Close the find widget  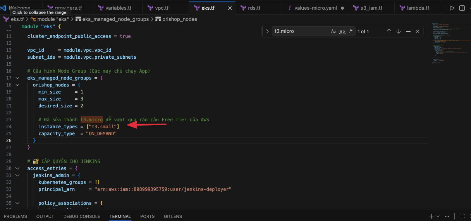pyautogui.click(x=418, y=31)
